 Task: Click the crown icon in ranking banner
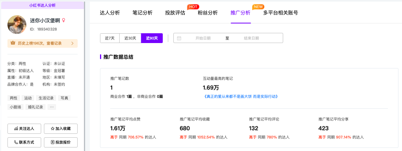[x=13, y=43]
